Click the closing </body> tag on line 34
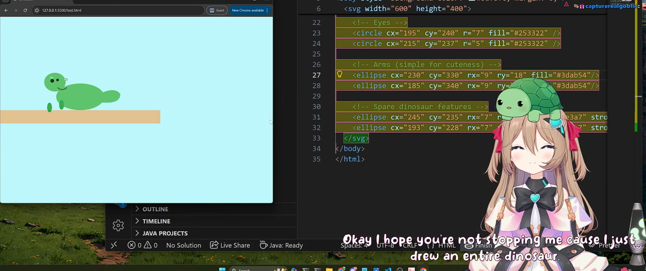 point(350,149)
